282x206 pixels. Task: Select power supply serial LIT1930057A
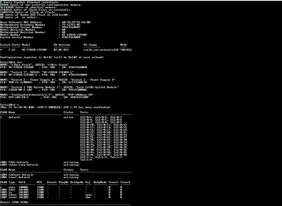(x=78, y=82)
